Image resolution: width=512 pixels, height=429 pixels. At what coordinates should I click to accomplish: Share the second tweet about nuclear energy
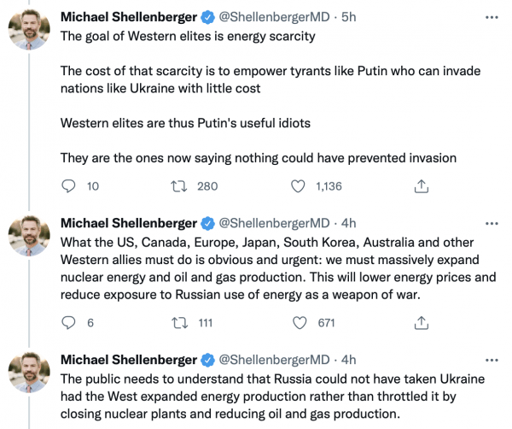(421, 322)
